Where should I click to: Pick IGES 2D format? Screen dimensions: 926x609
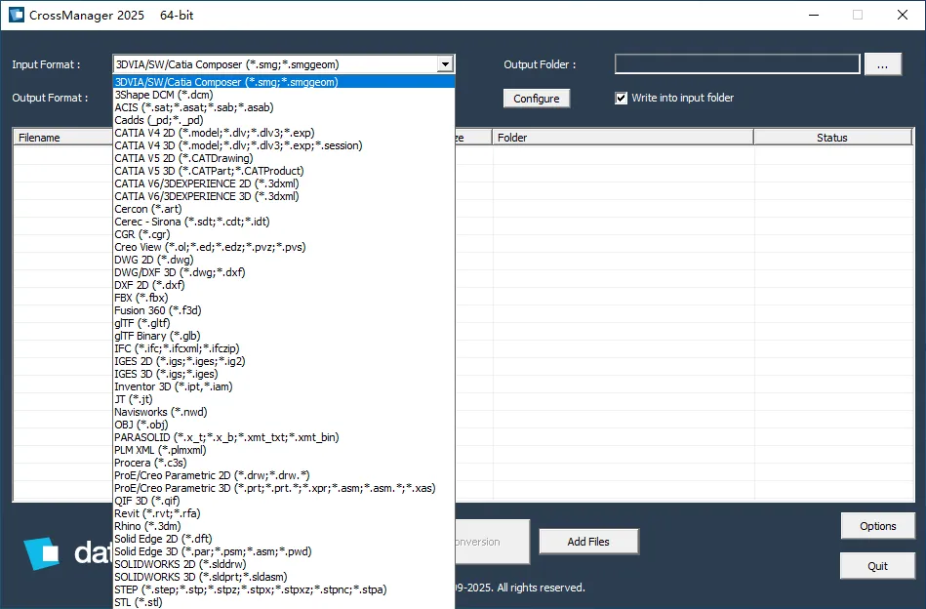point(284,361)
